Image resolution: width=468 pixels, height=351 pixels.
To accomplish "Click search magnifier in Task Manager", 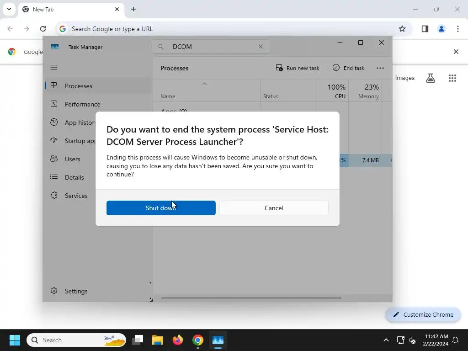I will pyautogui.click(x=160, y=47).
